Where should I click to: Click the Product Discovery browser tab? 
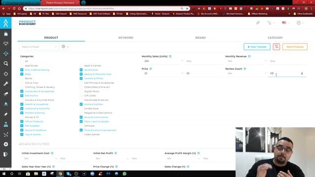click(x=60, y=3)
